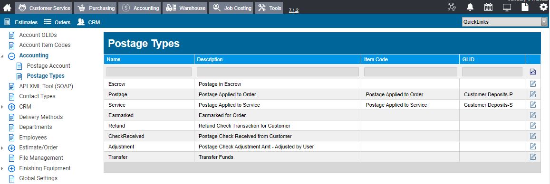Open Global Settings in sidebar

[38, 178]
